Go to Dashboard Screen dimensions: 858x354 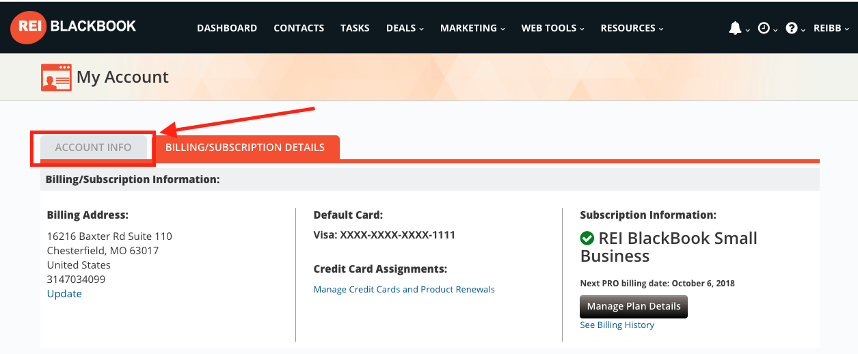pyautogui.click(x=227, y=28)
